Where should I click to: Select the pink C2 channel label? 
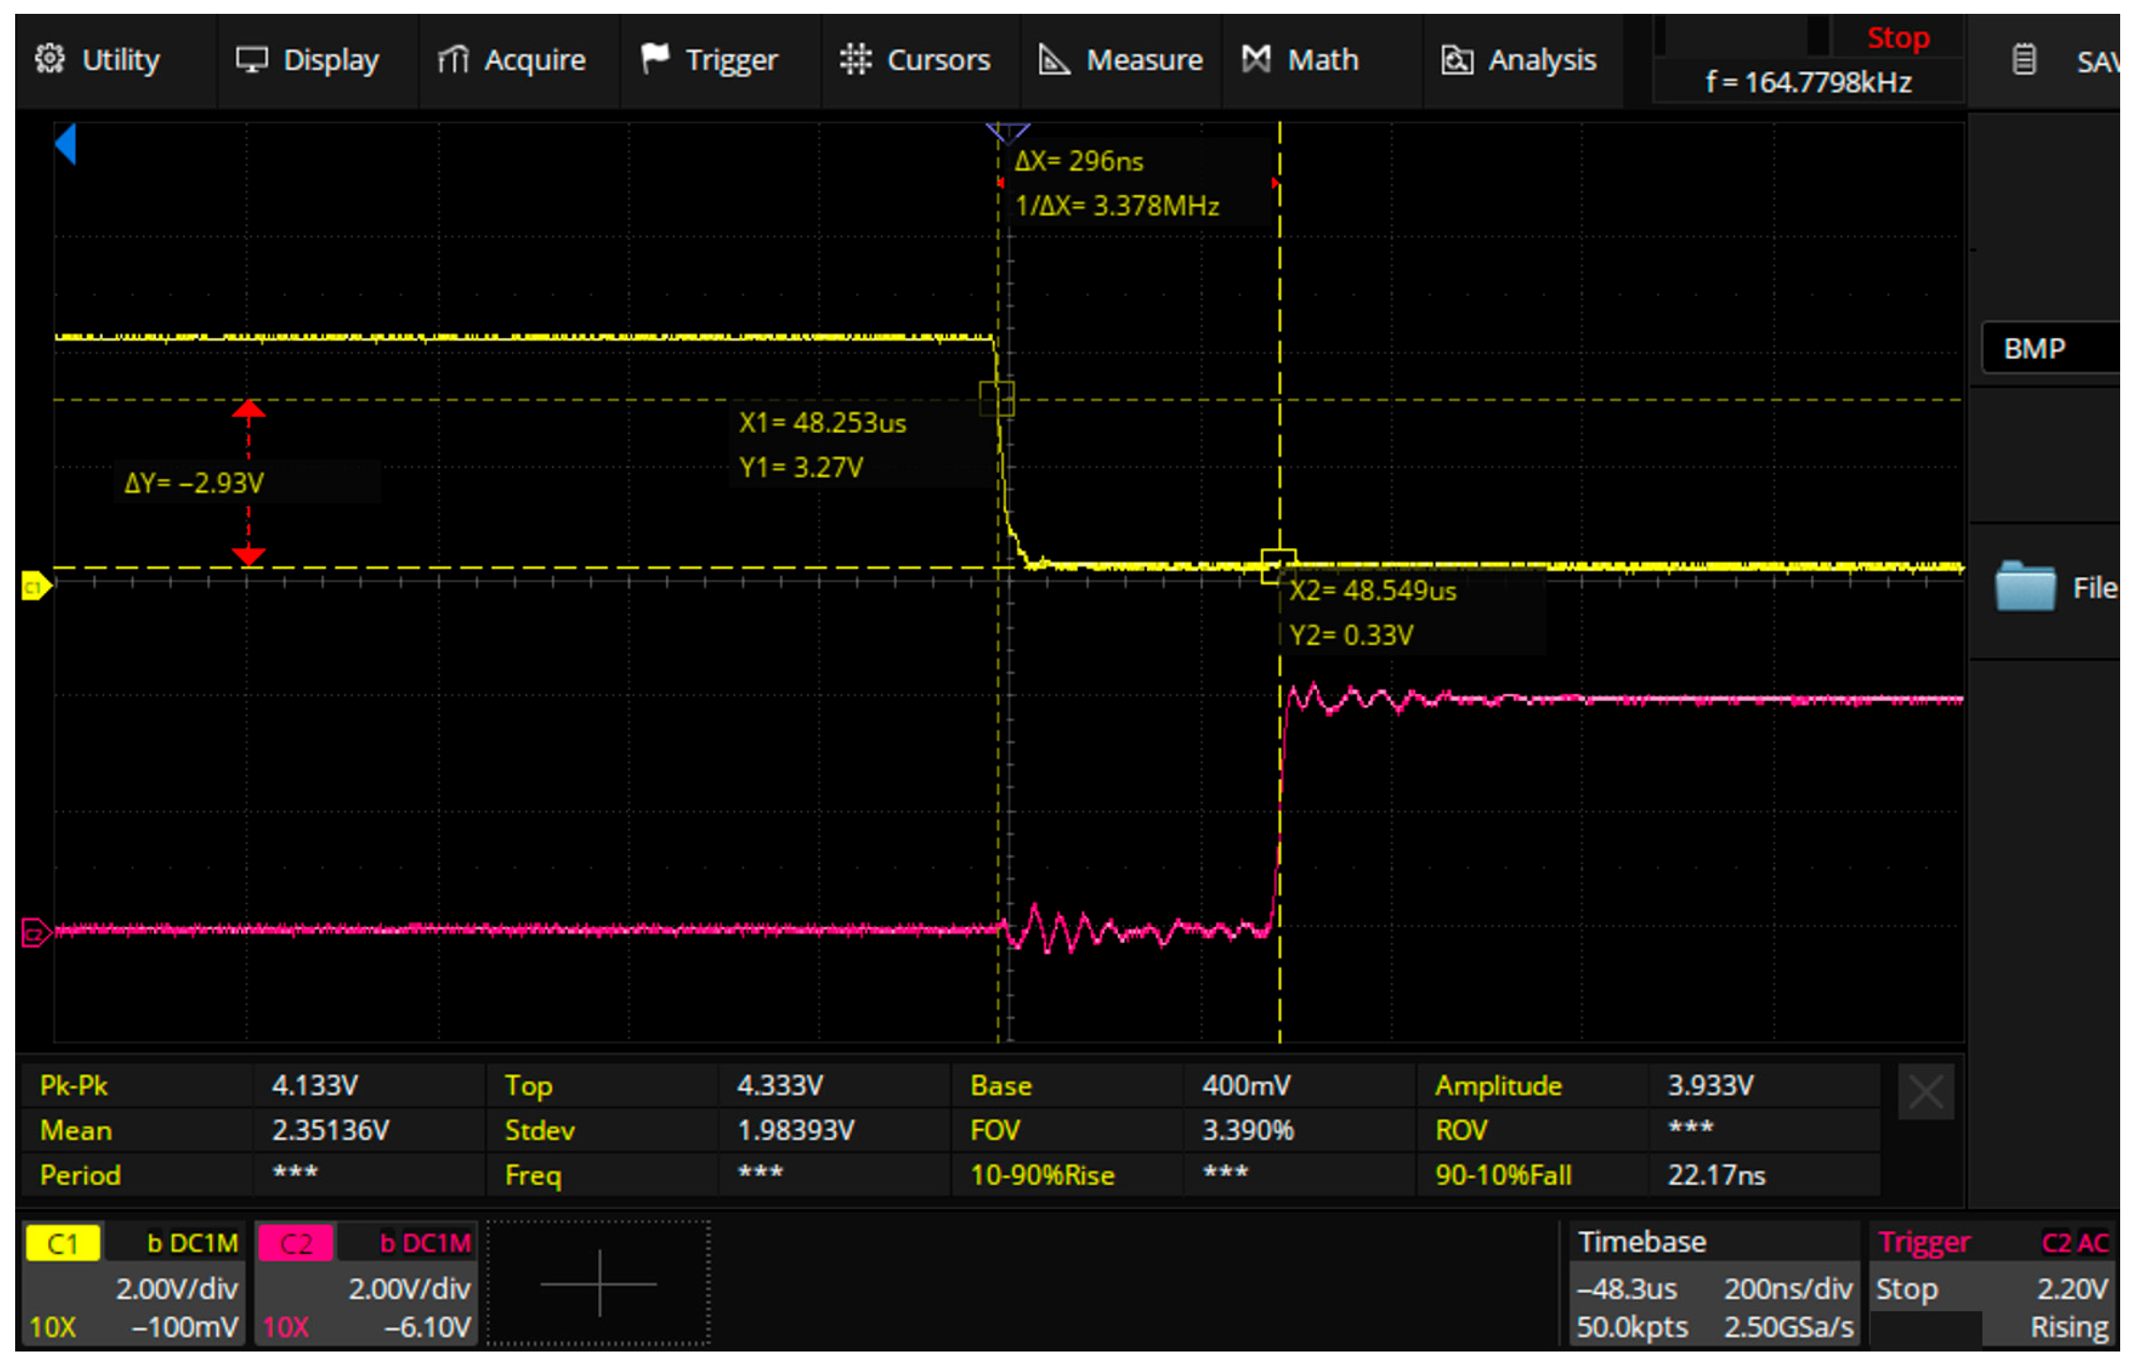(295, 1243)
